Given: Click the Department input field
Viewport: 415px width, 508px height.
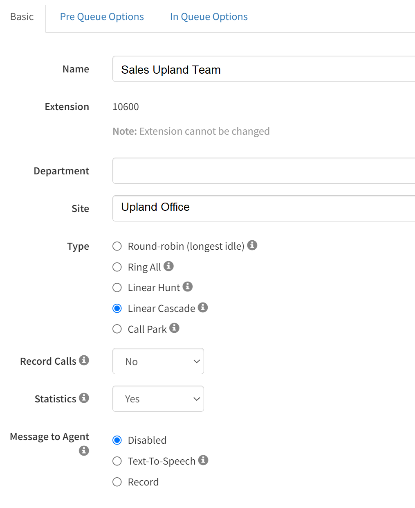Looking at the screenshot, I should [x=264, y=171].
